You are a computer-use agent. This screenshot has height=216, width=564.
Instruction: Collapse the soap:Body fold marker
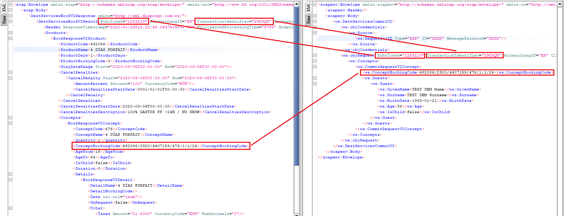click(x=10, y=10)
